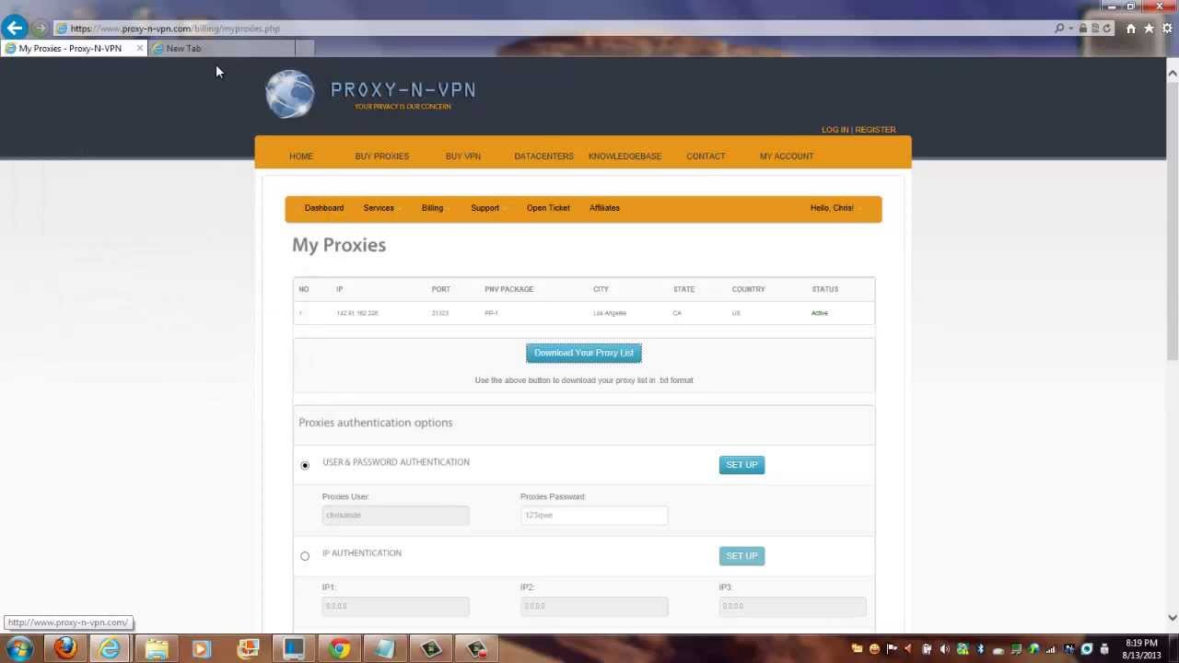1179x663 pixels.
Task: Open the KNOWLEDGEBASE menu item
Action: click(x=625, y=157)
